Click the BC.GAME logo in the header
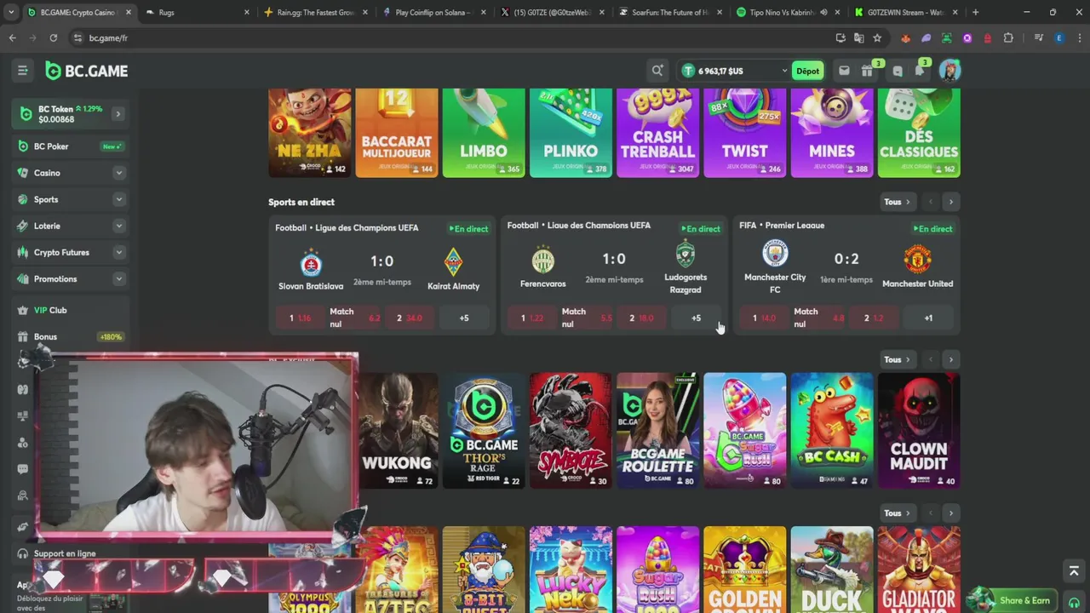Viewport: 1090px width, 613px height. 87,71
